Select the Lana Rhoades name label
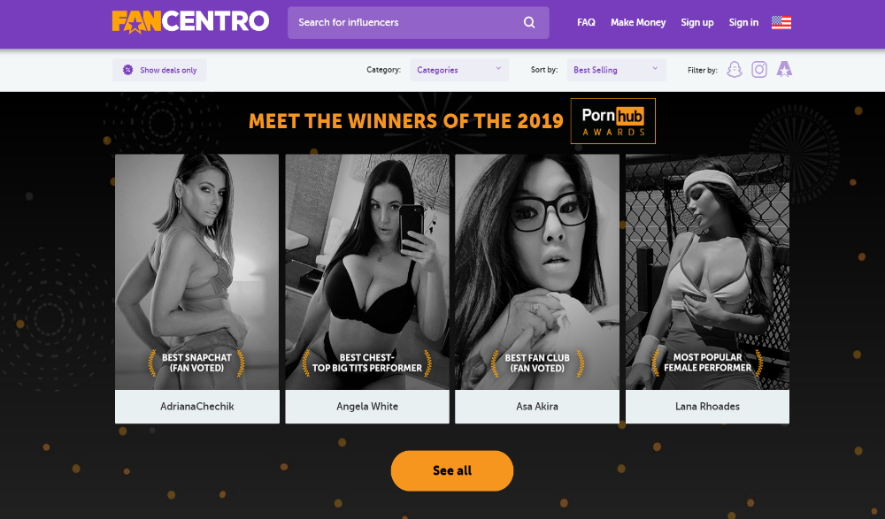 click(707, 406)
